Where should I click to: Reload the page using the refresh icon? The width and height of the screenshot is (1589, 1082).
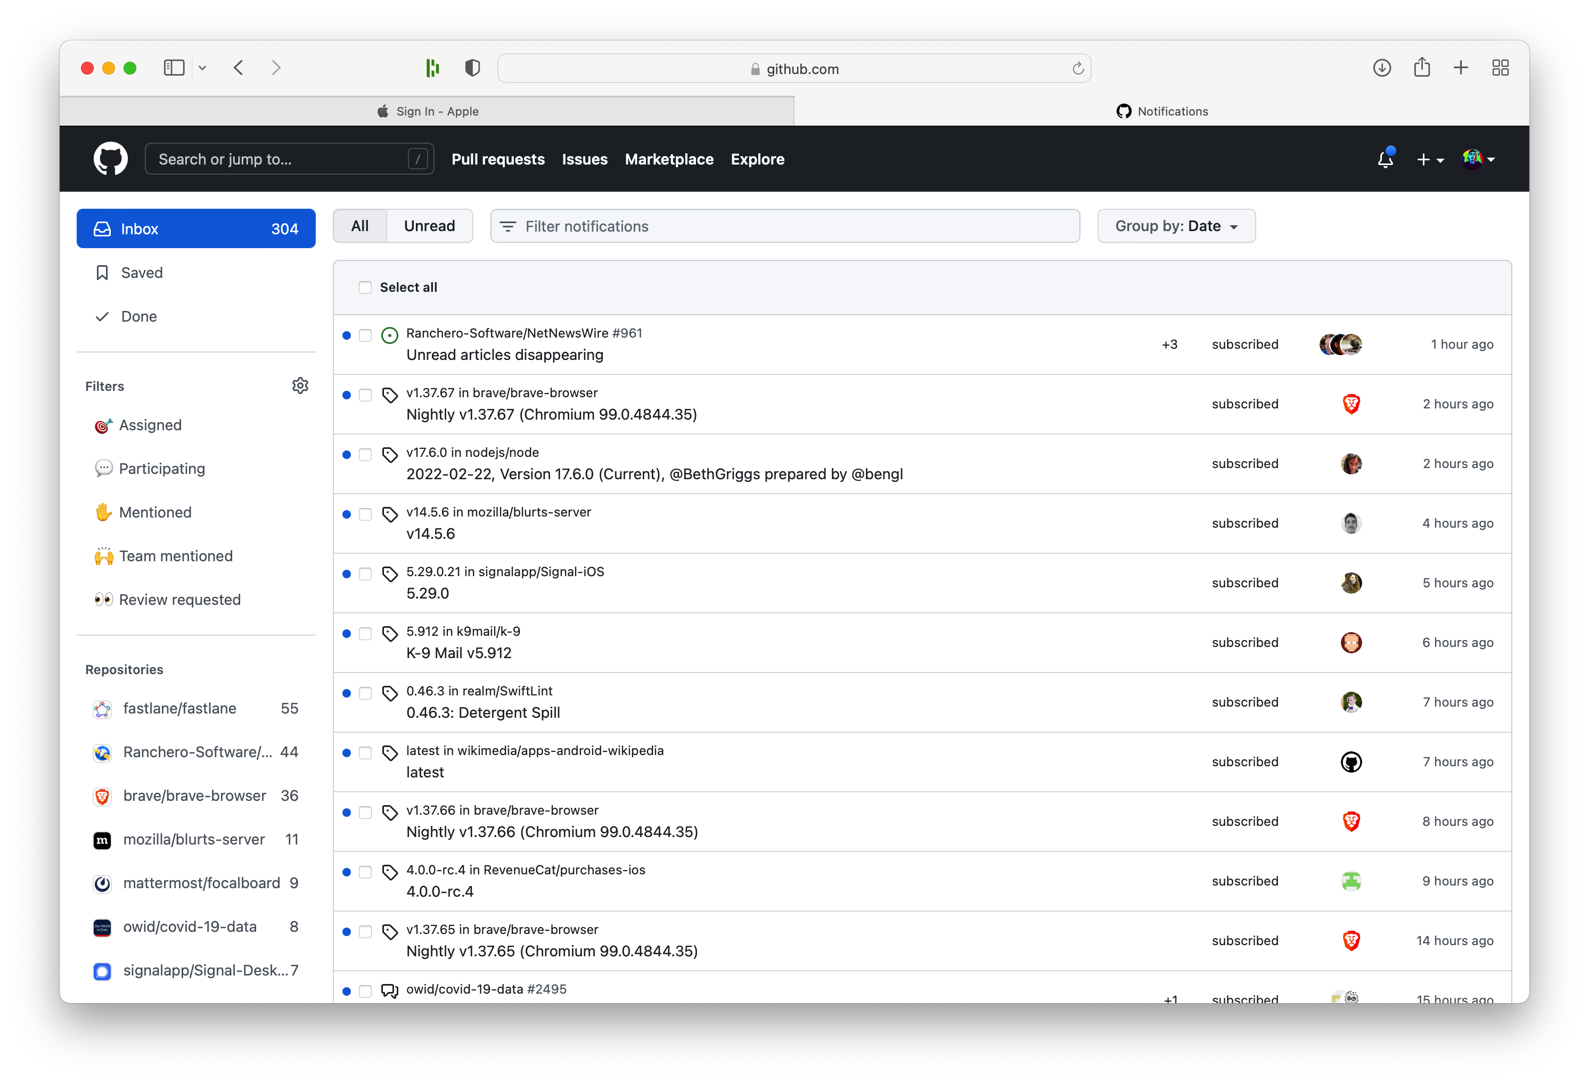pyautogui.click(x=1078, y=68)
